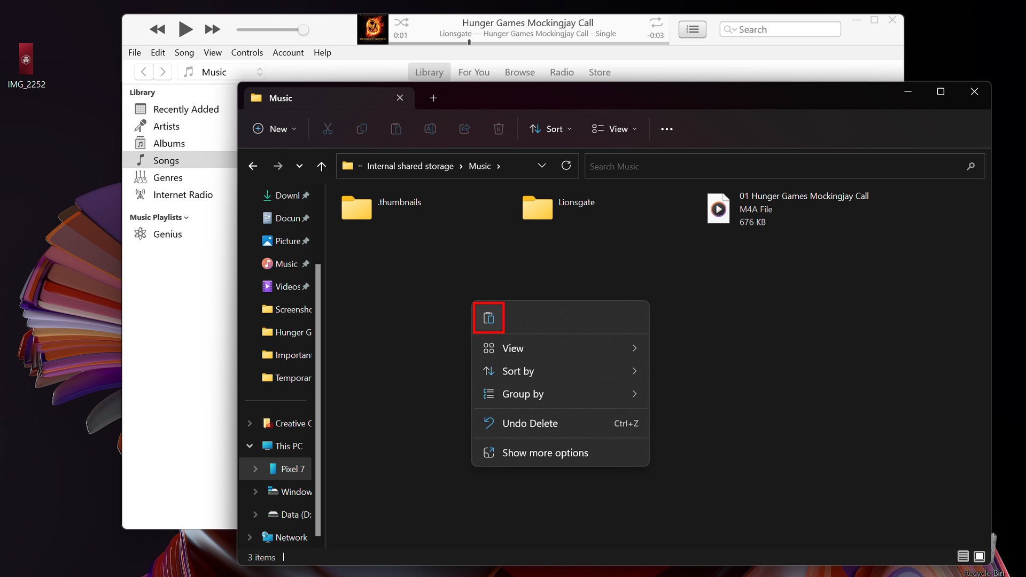Open the New dropdown in Explorer
Screen dimensions: 1026x577
(x=274, y=129)
